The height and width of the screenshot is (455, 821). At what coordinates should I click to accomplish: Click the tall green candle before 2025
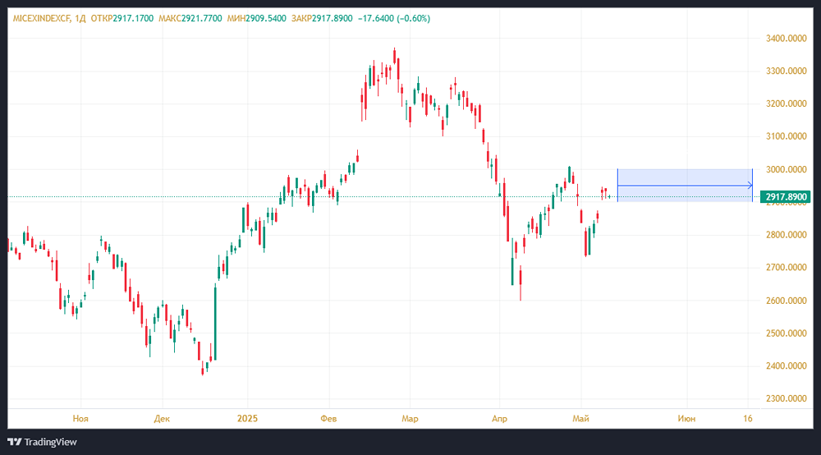[215, 321]
